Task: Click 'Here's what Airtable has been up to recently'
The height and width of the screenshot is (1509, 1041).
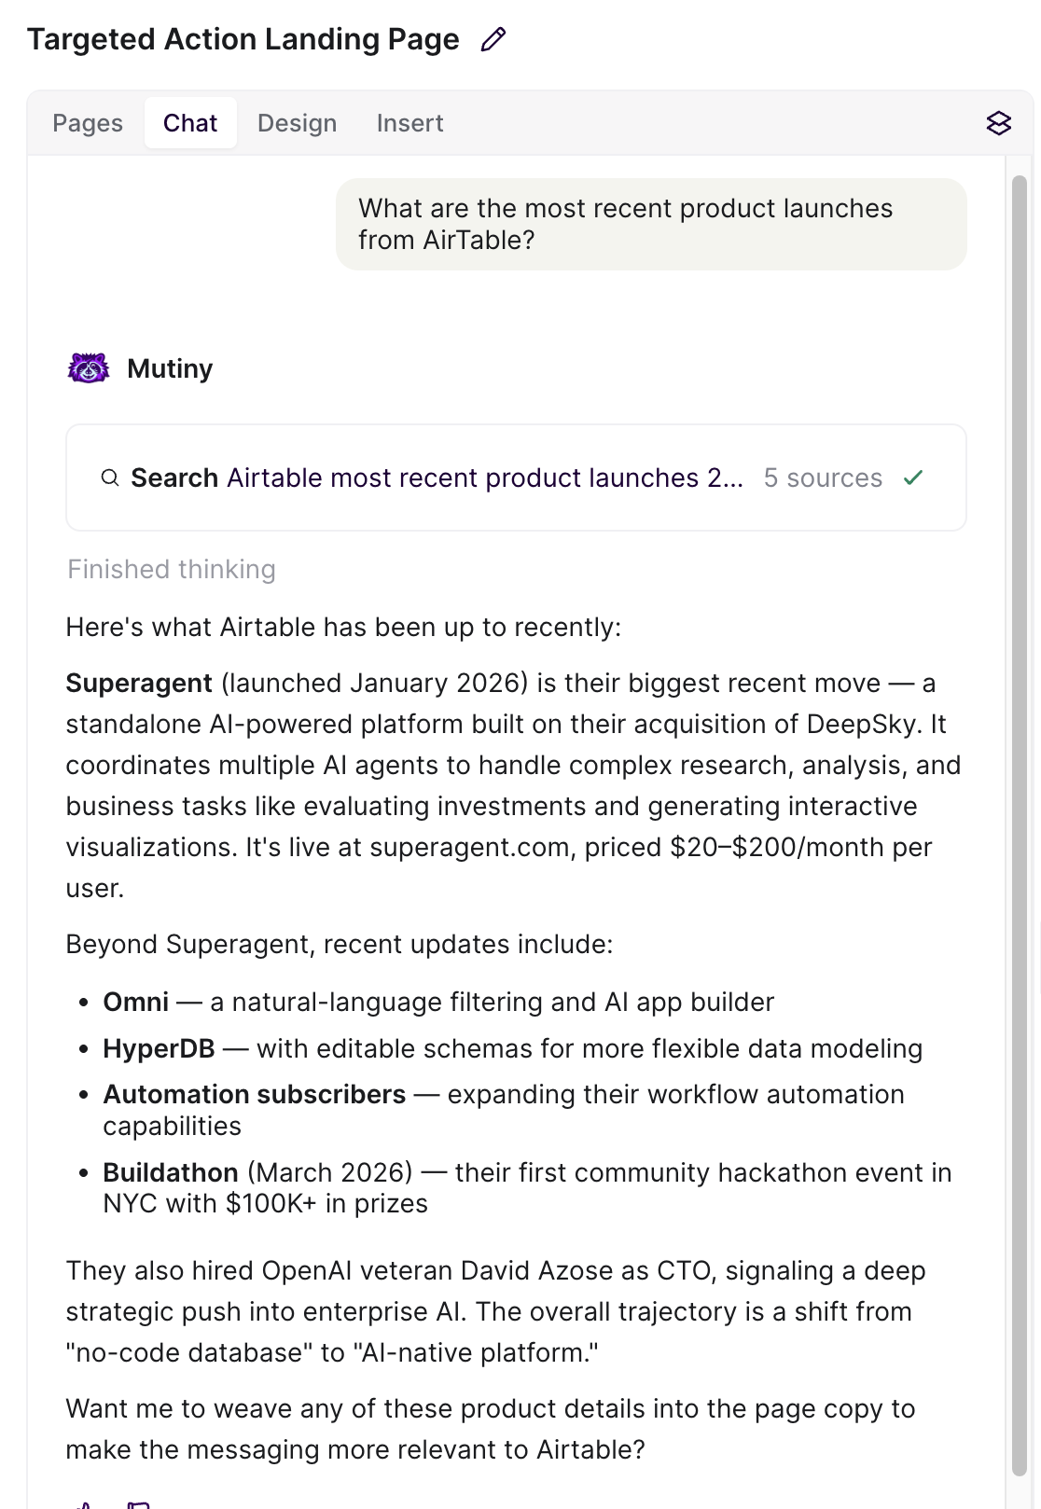Action: (343, 627)
